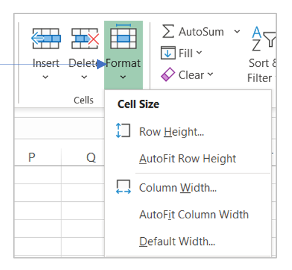Image resolution: width=292 pixels, height=270 pixels.
Task: Click the Format cells icon
Action: click(123, 36)
